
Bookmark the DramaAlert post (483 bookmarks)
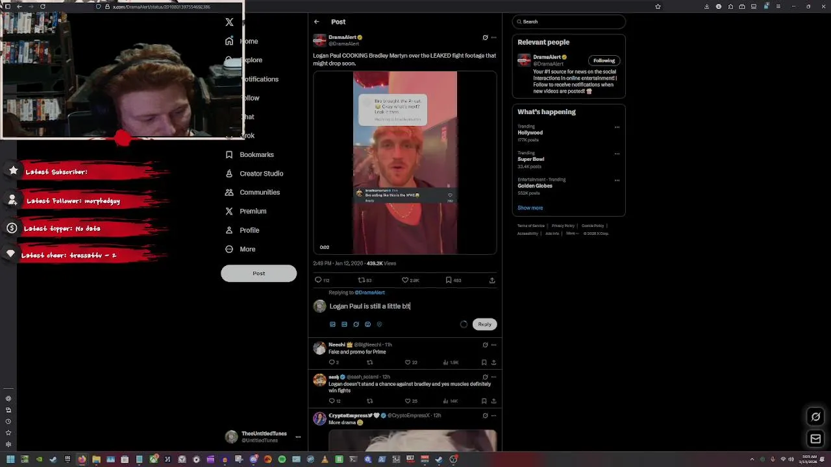point(453,280)
